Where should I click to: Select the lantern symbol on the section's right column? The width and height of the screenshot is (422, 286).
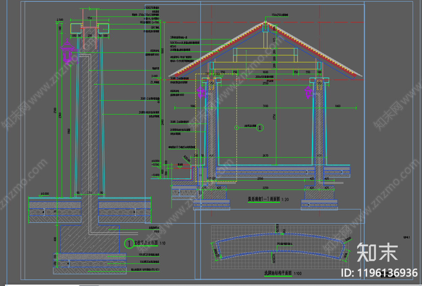click(x=308, y=93)
